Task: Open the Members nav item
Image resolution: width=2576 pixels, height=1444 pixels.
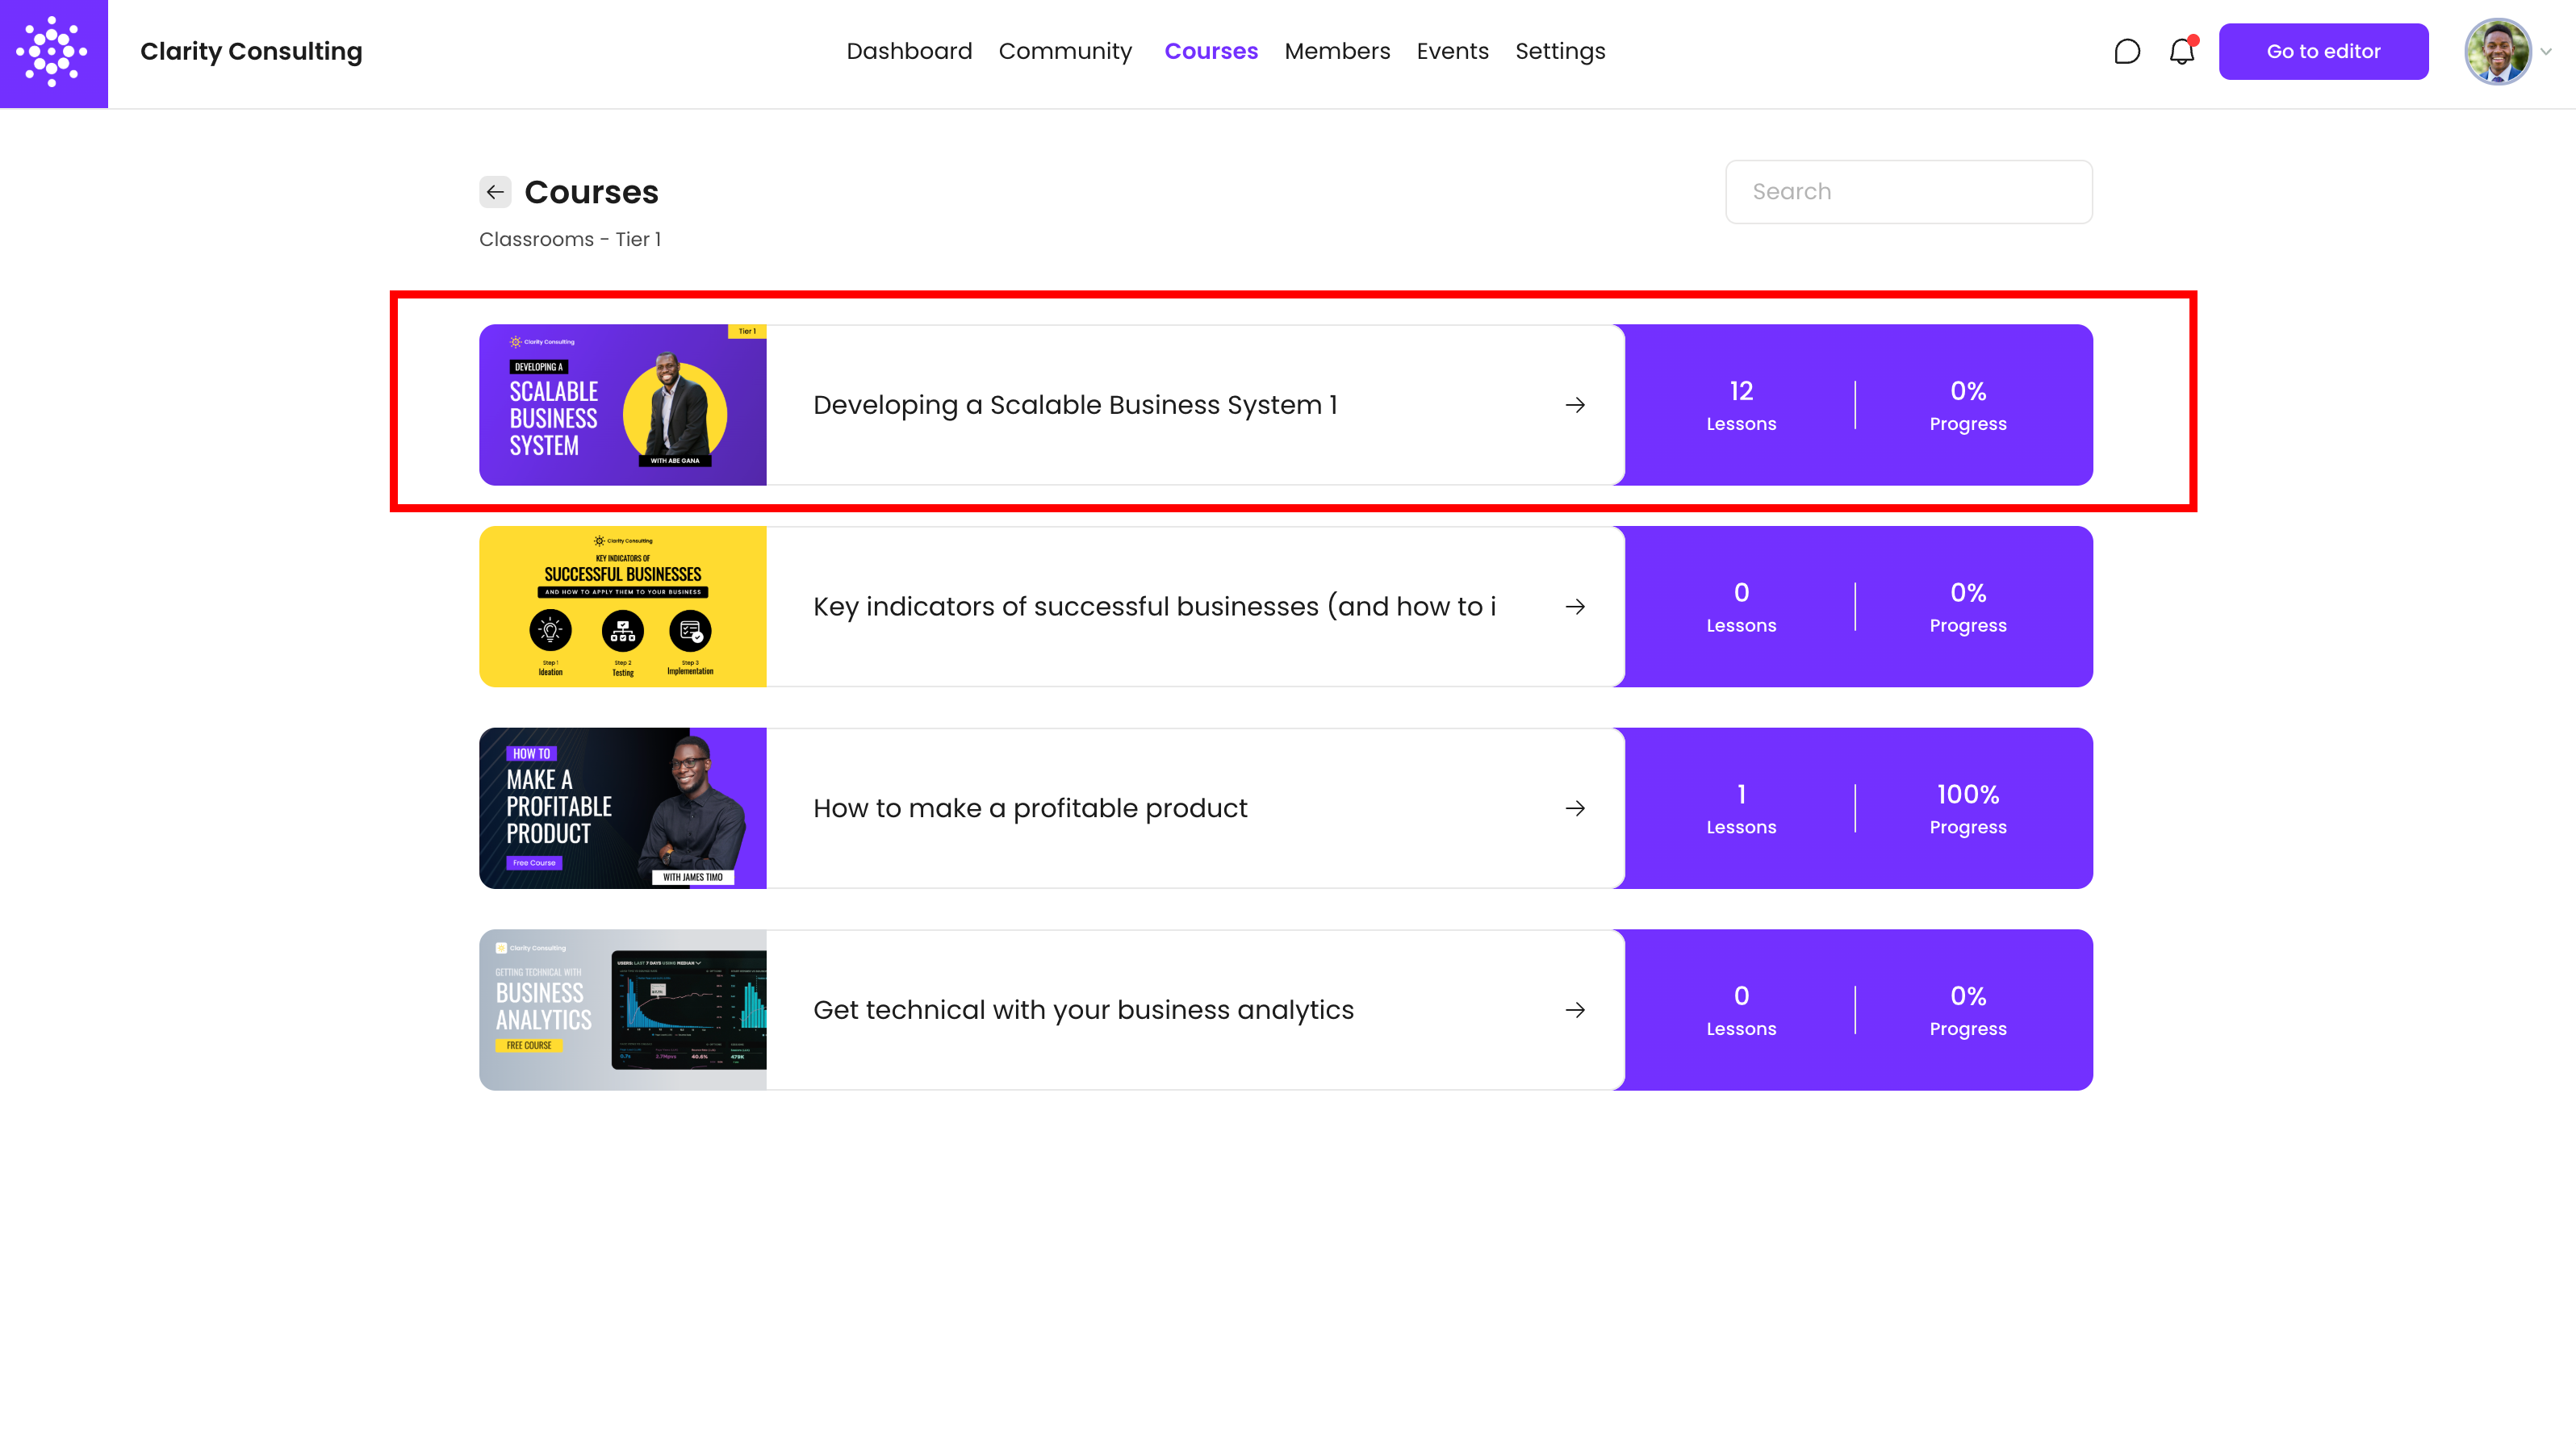Action: (x=1337, y=51)
